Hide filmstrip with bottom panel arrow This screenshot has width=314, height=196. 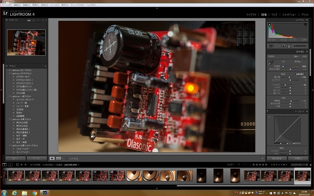pyautogui.click(x=157, y=189)
